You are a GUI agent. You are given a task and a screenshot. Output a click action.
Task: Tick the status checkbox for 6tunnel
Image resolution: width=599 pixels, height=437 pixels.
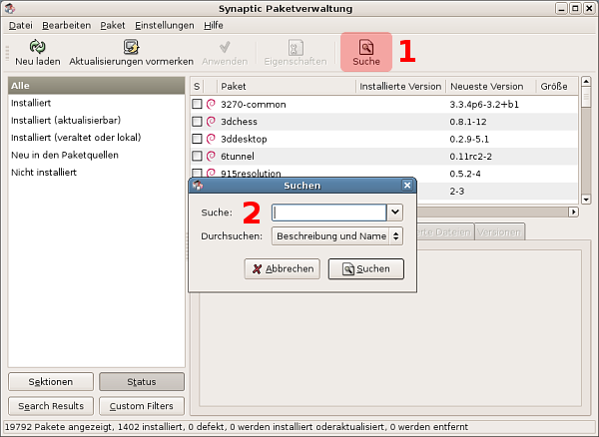[x=197, y=156]
